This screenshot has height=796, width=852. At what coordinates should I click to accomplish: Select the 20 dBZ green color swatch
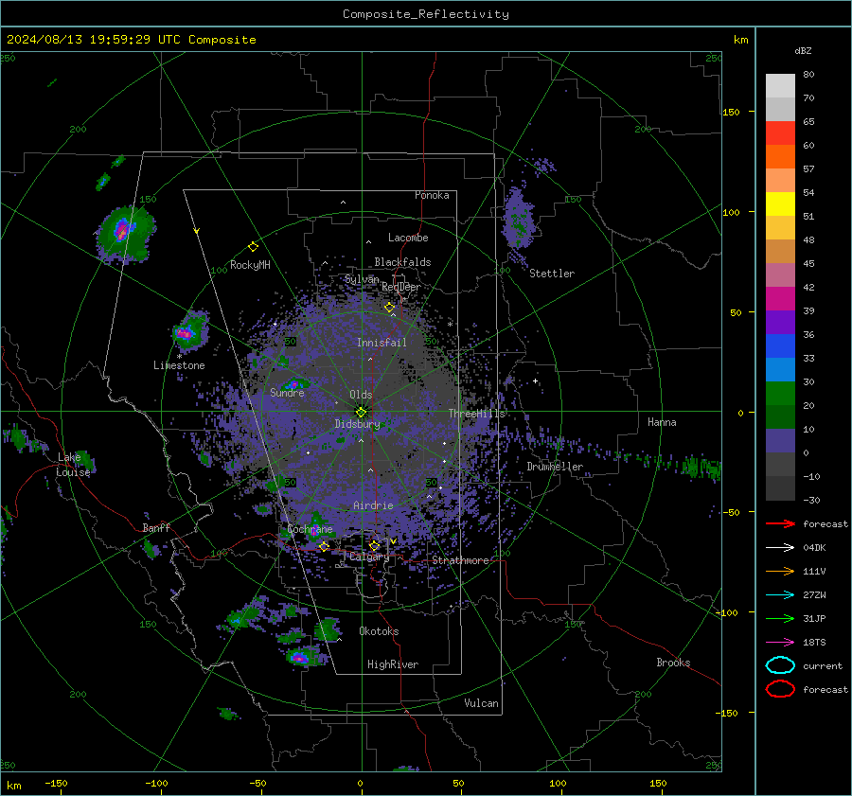click(780, 394)
